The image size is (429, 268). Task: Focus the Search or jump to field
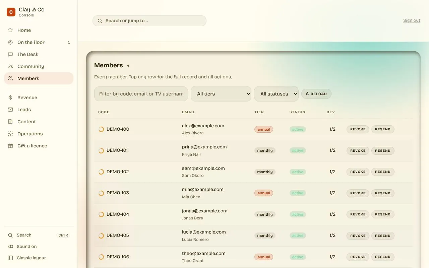tap(149, 21)
